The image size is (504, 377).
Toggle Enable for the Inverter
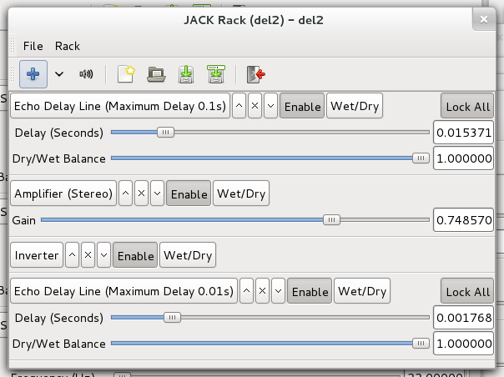[x=135, y=255]
